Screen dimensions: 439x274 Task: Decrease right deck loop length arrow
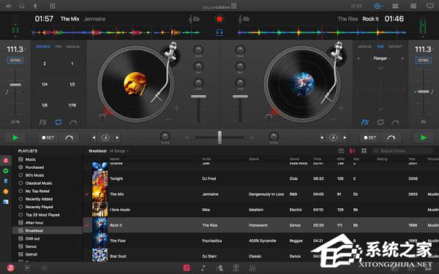pyautogui.click(x=321, y=137)
